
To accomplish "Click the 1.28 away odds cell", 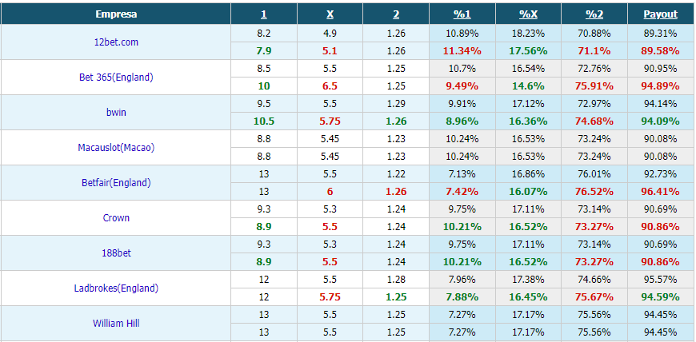I will click(396, 280).
